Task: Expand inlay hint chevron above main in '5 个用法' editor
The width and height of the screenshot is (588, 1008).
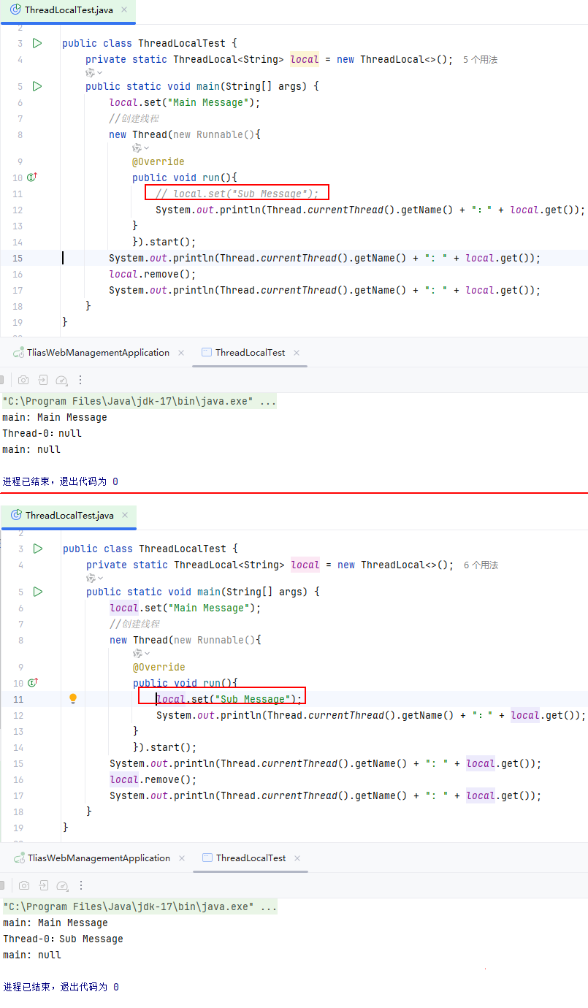Action: [x=93, y=73]
